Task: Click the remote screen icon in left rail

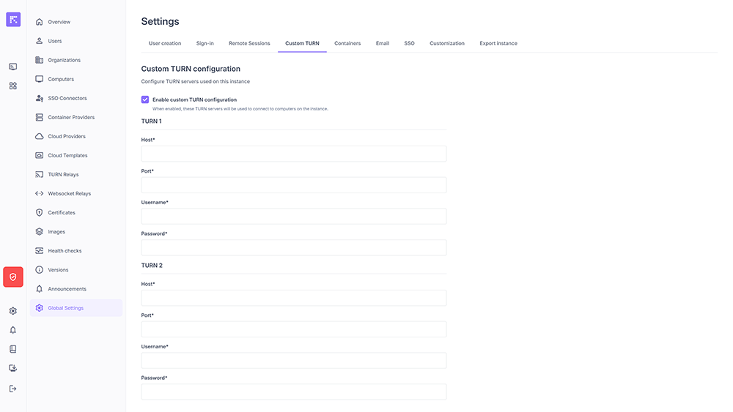Action: point(13,67)
